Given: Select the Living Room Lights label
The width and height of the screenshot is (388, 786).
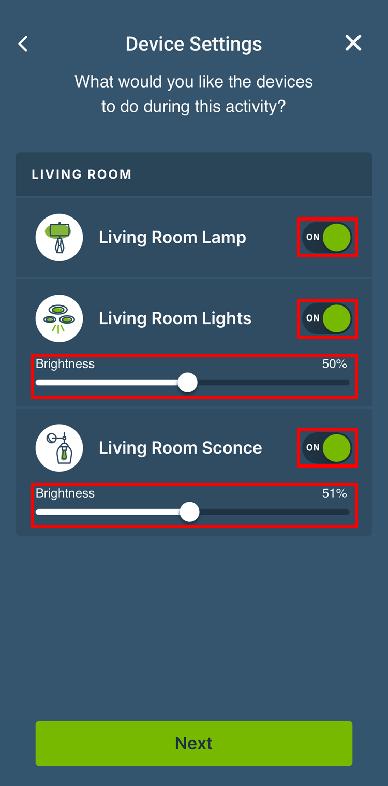Looking at the screenshot, I should click(x=175, y=318).
